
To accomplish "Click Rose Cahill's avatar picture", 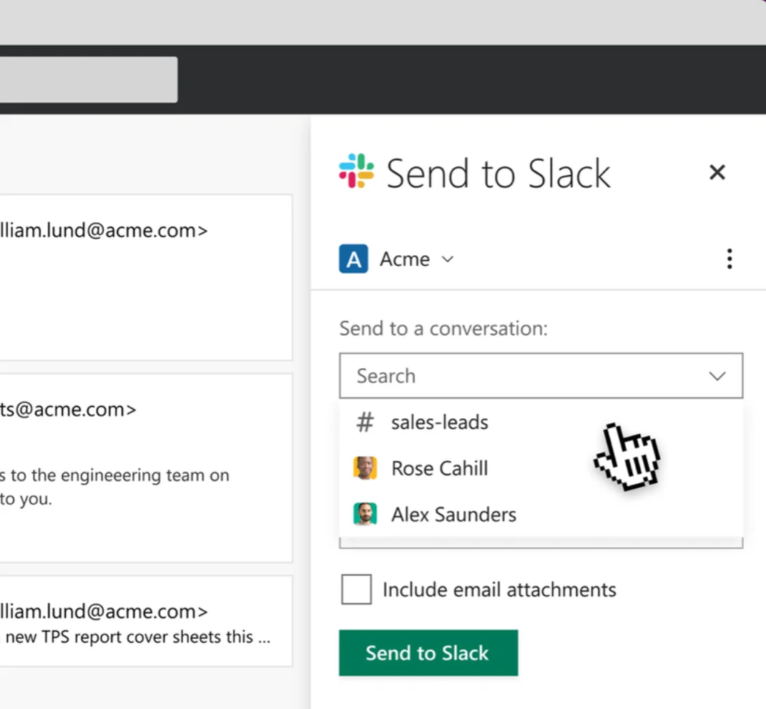I will pos(365,468).
